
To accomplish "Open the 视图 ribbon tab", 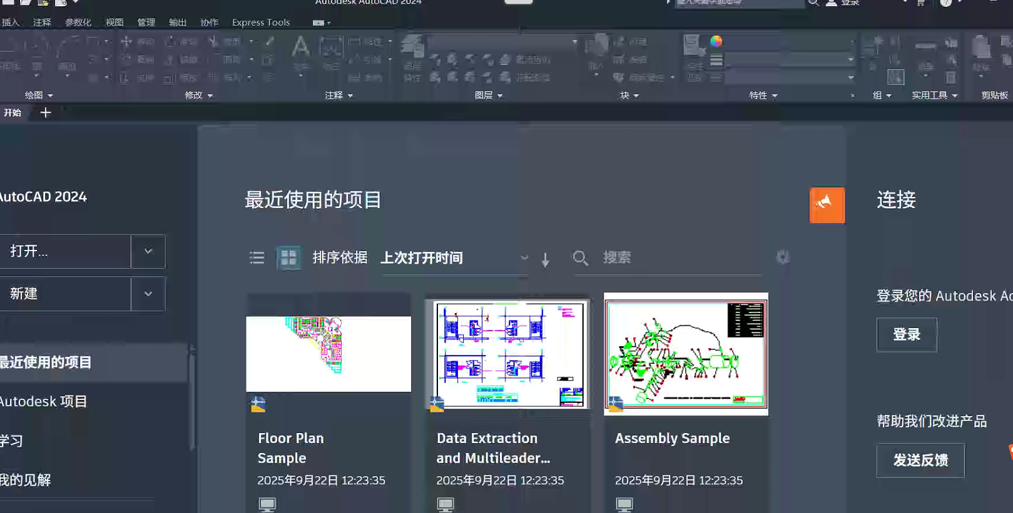I will pos(115,22).
